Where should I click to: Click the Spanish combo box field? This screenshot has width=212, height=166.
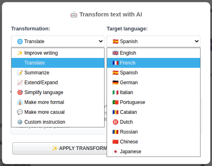click(x=153, y=41)
